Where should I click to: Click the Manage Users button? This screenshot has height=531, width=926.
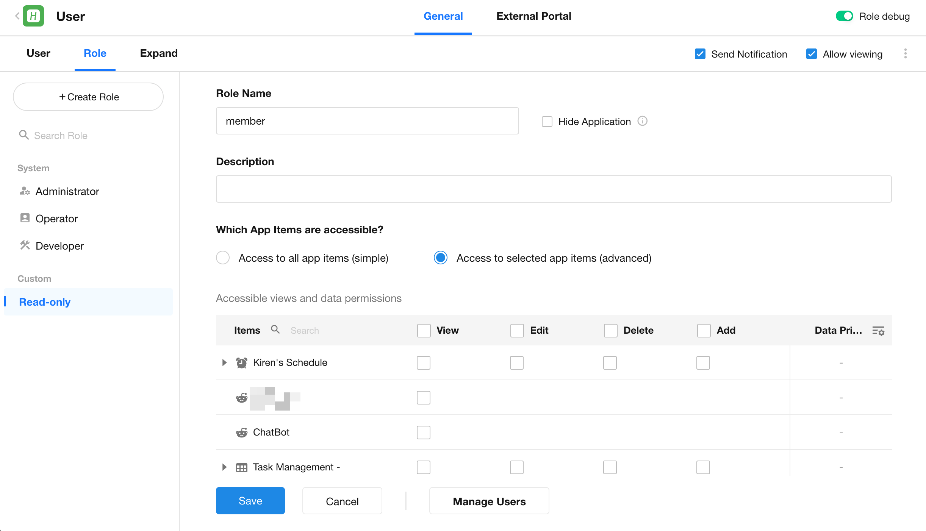(489, 501)
